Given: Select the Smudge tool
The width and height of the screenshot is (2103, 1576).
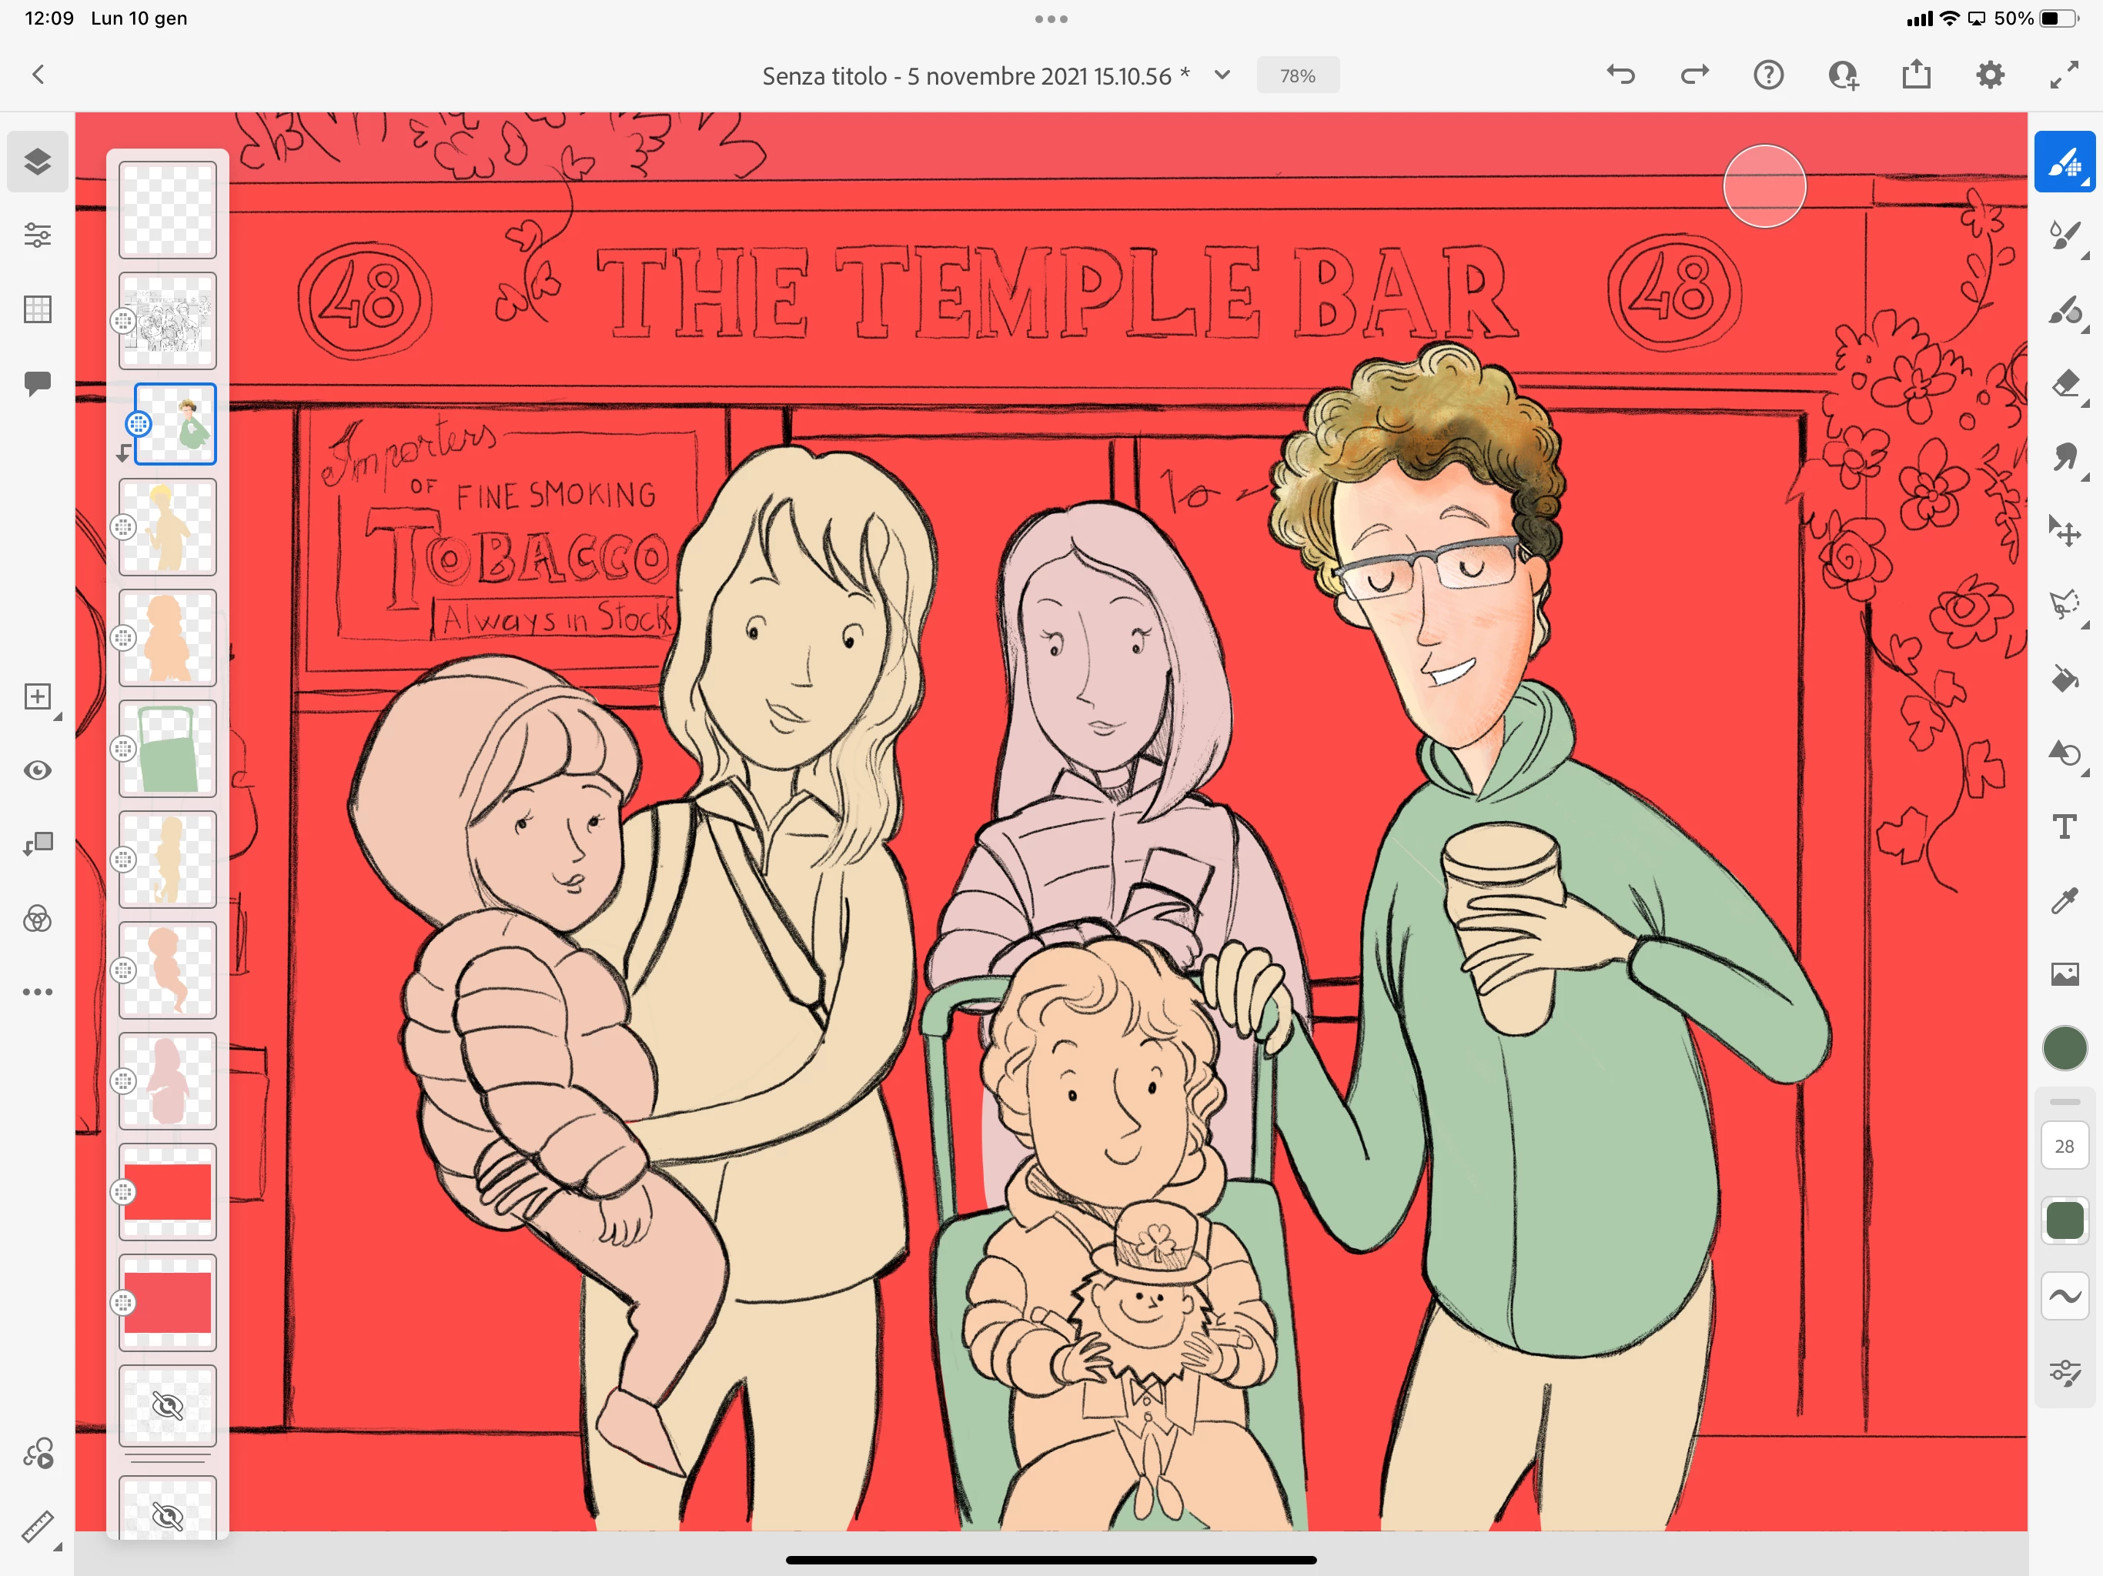Looking at the screenshot, I should (x=2064, y=457).
